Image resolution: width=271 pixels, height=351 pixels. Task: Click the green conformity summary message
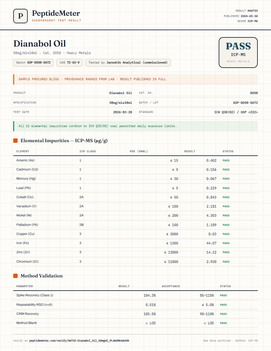click(135, 126)
